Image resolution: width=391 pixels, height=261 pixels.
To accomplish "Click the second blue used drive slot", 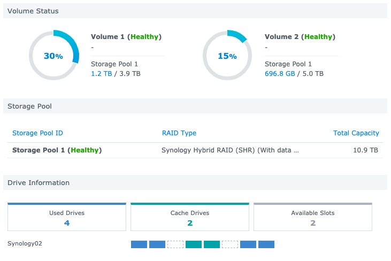I will coord(157,244).
